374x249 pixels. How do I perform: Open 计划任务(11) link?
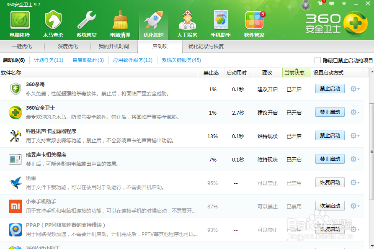click(x=49, y=60)
